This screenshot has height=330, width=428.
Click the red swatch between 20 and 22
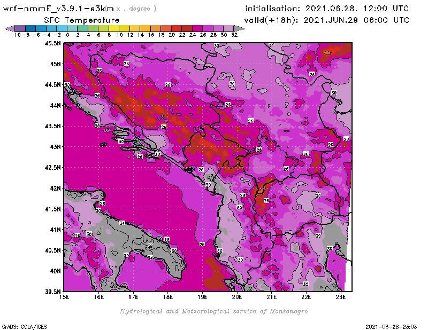(176, 29)
